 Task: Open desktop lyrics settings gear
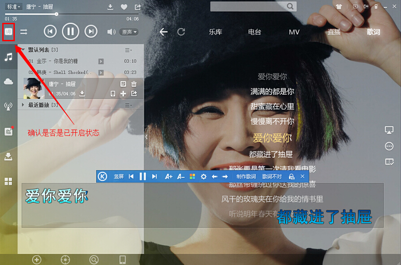(x=203, y=177)
